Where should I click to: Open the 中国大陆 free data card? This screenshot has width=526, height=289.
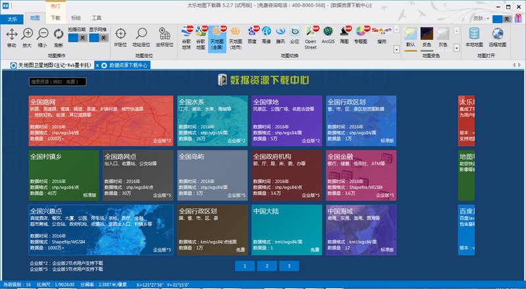pos(287,230)
